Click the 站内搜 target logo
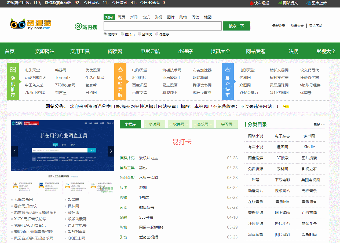340x243 pixels. coord(86,26)
